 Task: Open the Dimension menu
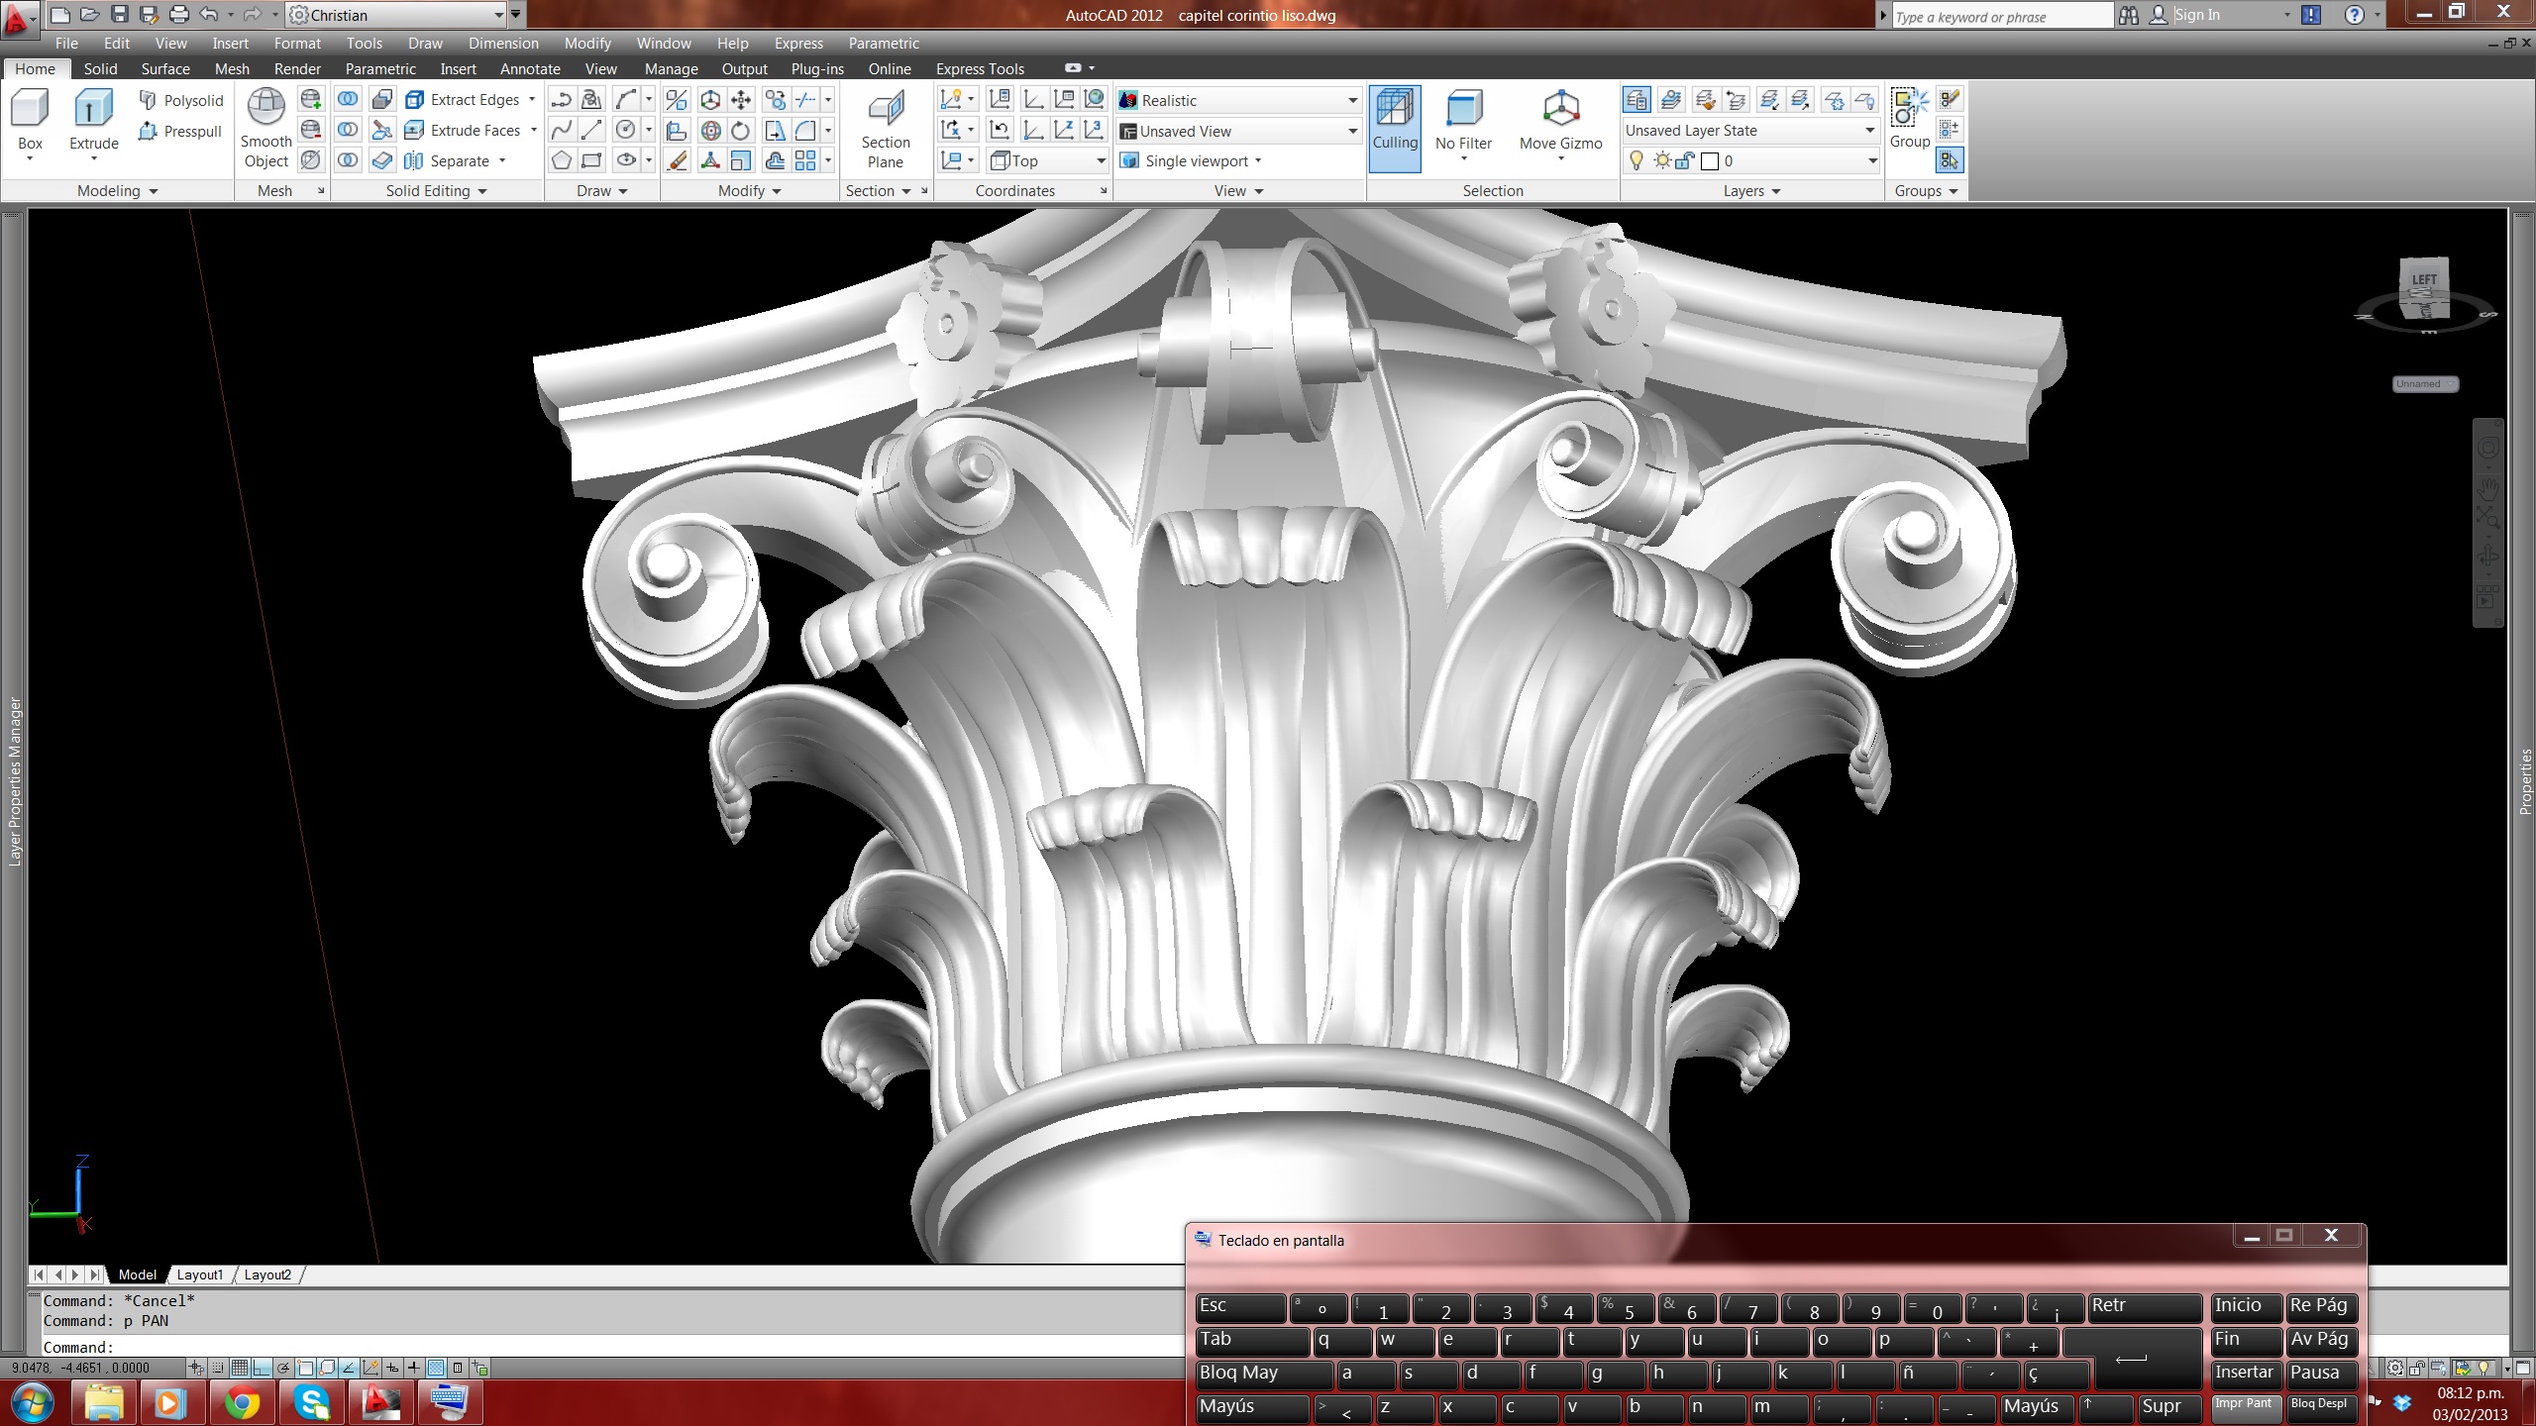tap(503, 44)
